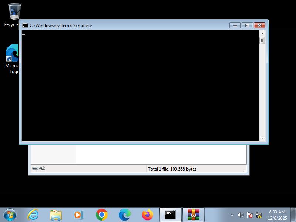Open Internet Explorer from the taskbar

coord(33,215)
